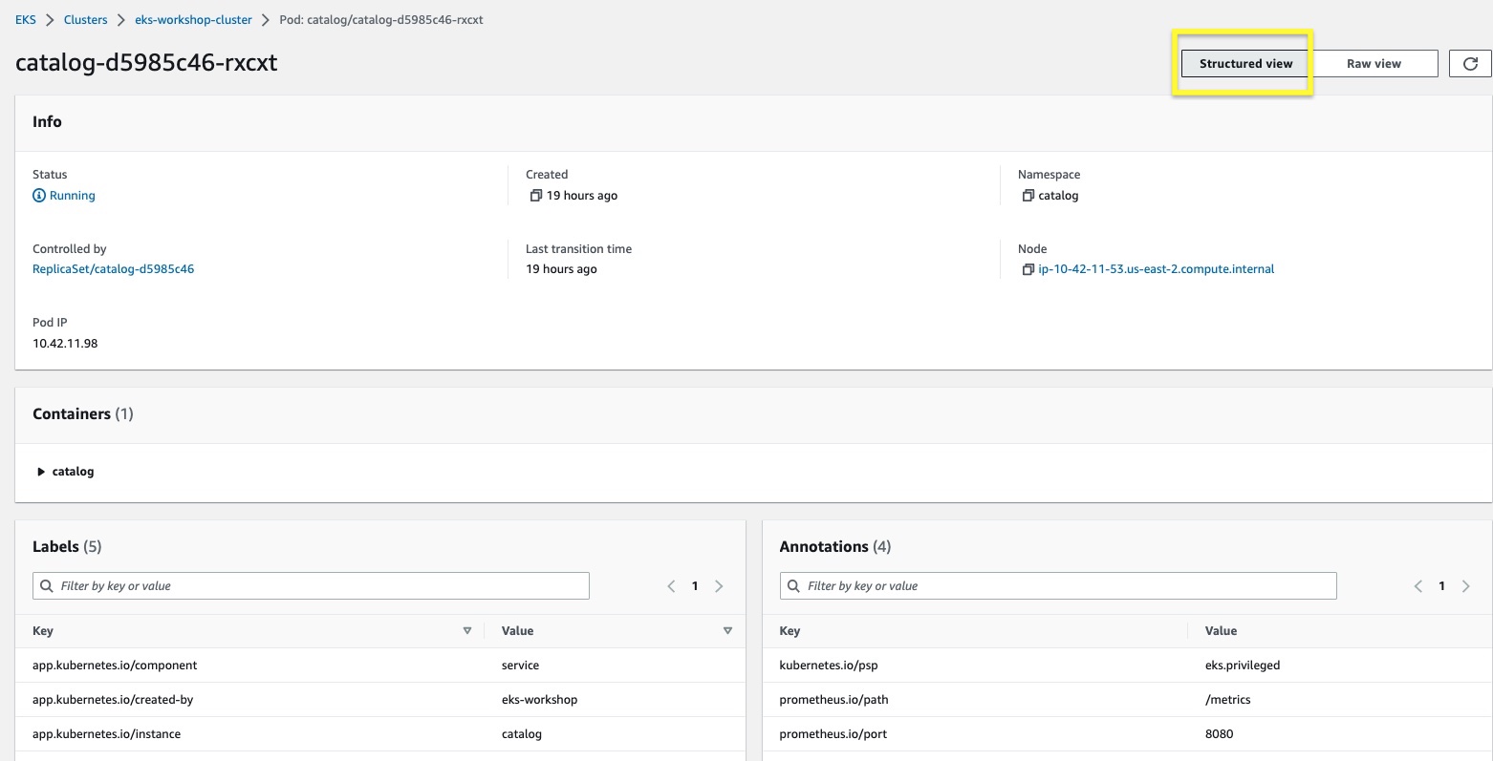Click the Running status info icon
The image size is (1493, 761).
39,196
